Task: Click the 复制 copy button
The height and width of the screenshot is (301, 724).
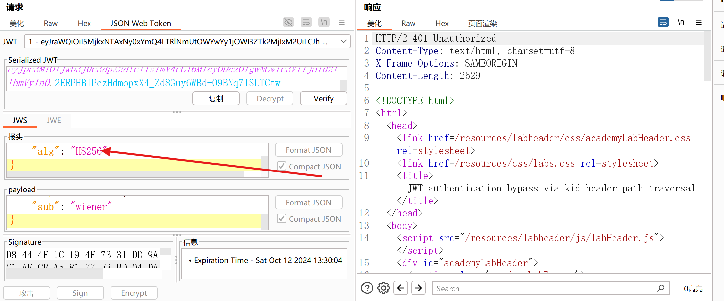Action: tap(216, 98)
